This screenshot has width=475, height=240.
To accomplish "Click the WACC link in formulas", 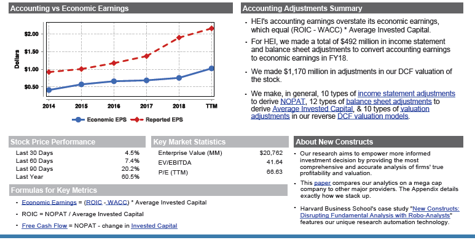I will click(x=117, y=203).
